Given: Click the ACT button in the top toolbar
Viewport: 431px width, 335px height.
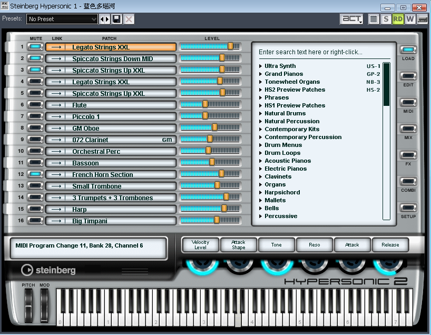Looking at the screenshot, I should 351,19.
